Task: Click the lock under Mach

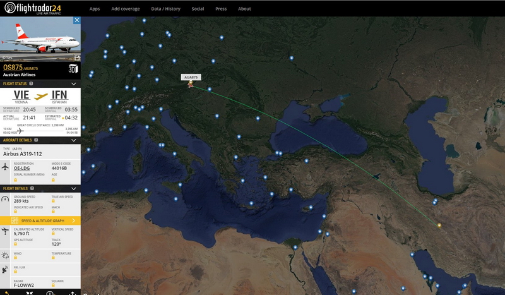Action: [x=53, y=212]
